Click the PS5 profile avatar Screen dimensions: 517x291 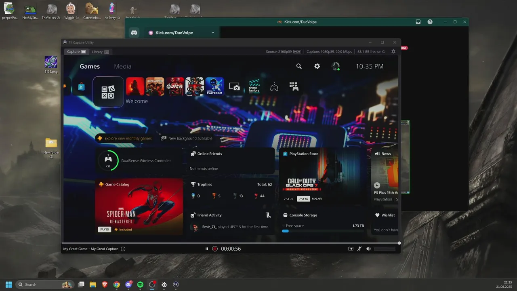pos(336,66)
